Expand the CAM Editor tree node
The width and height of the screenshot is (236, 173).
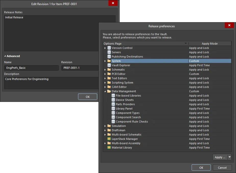point(105,87)
